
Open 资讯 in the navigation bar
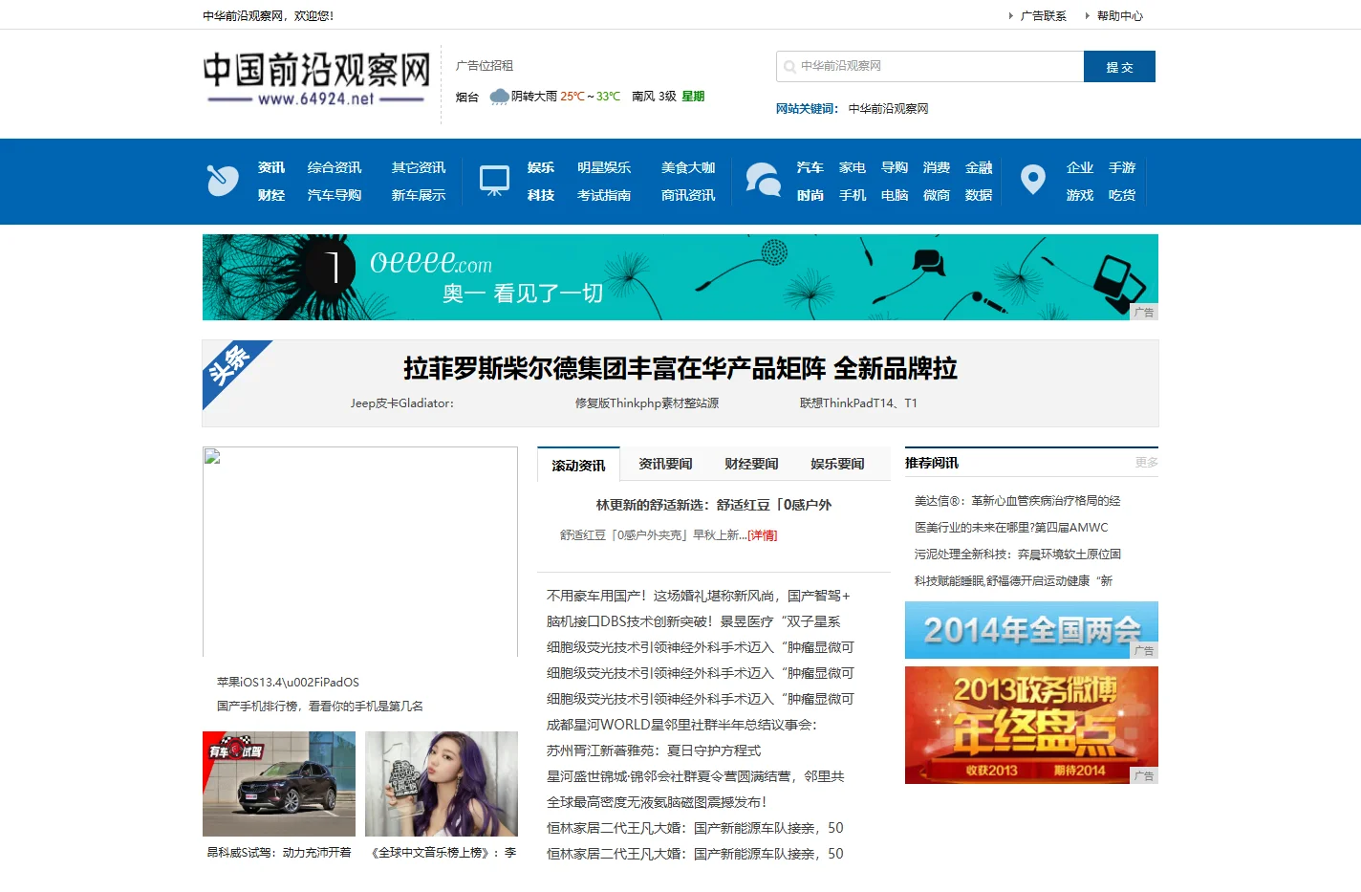[x=271, y=167]
